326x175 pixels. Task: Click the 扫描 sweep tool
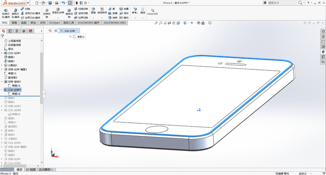(x=25, y=9)
